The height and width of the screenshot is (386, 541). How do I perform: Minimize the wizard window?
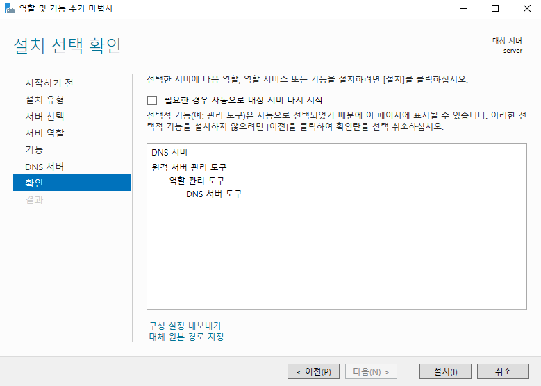pyautogui.click(x=464, y=8)
